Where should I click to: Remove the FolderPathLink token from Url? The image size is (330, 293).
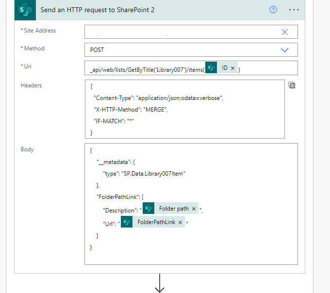click(181, 222)
